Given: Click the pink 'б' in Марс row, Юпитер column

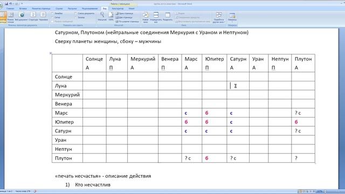Looking at the screenshot, I should [206, 113].
